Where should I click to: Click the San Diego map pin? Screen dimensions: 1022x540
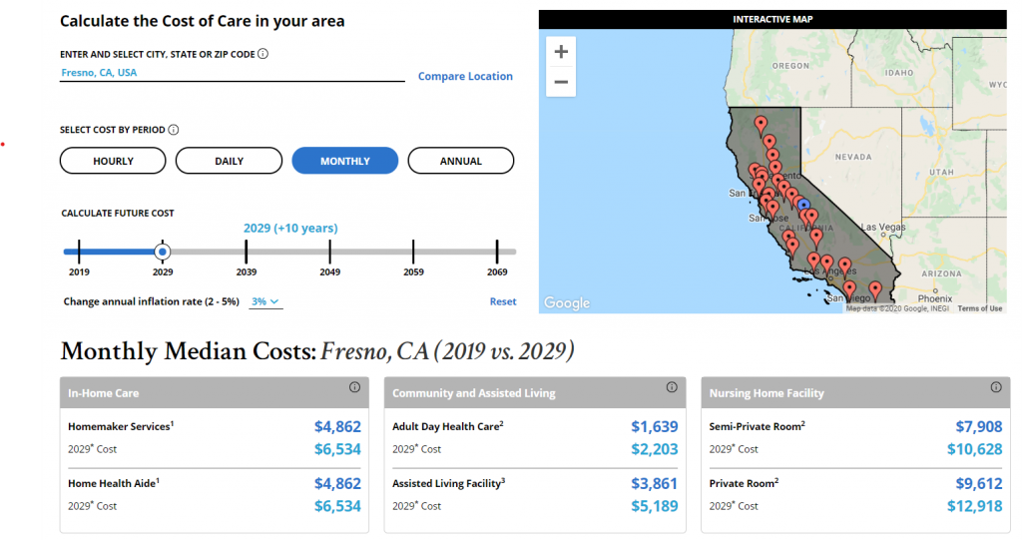(849, 288)
